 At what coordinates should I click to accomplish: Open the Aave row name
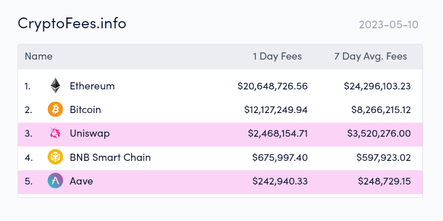(x=81, y=181)
